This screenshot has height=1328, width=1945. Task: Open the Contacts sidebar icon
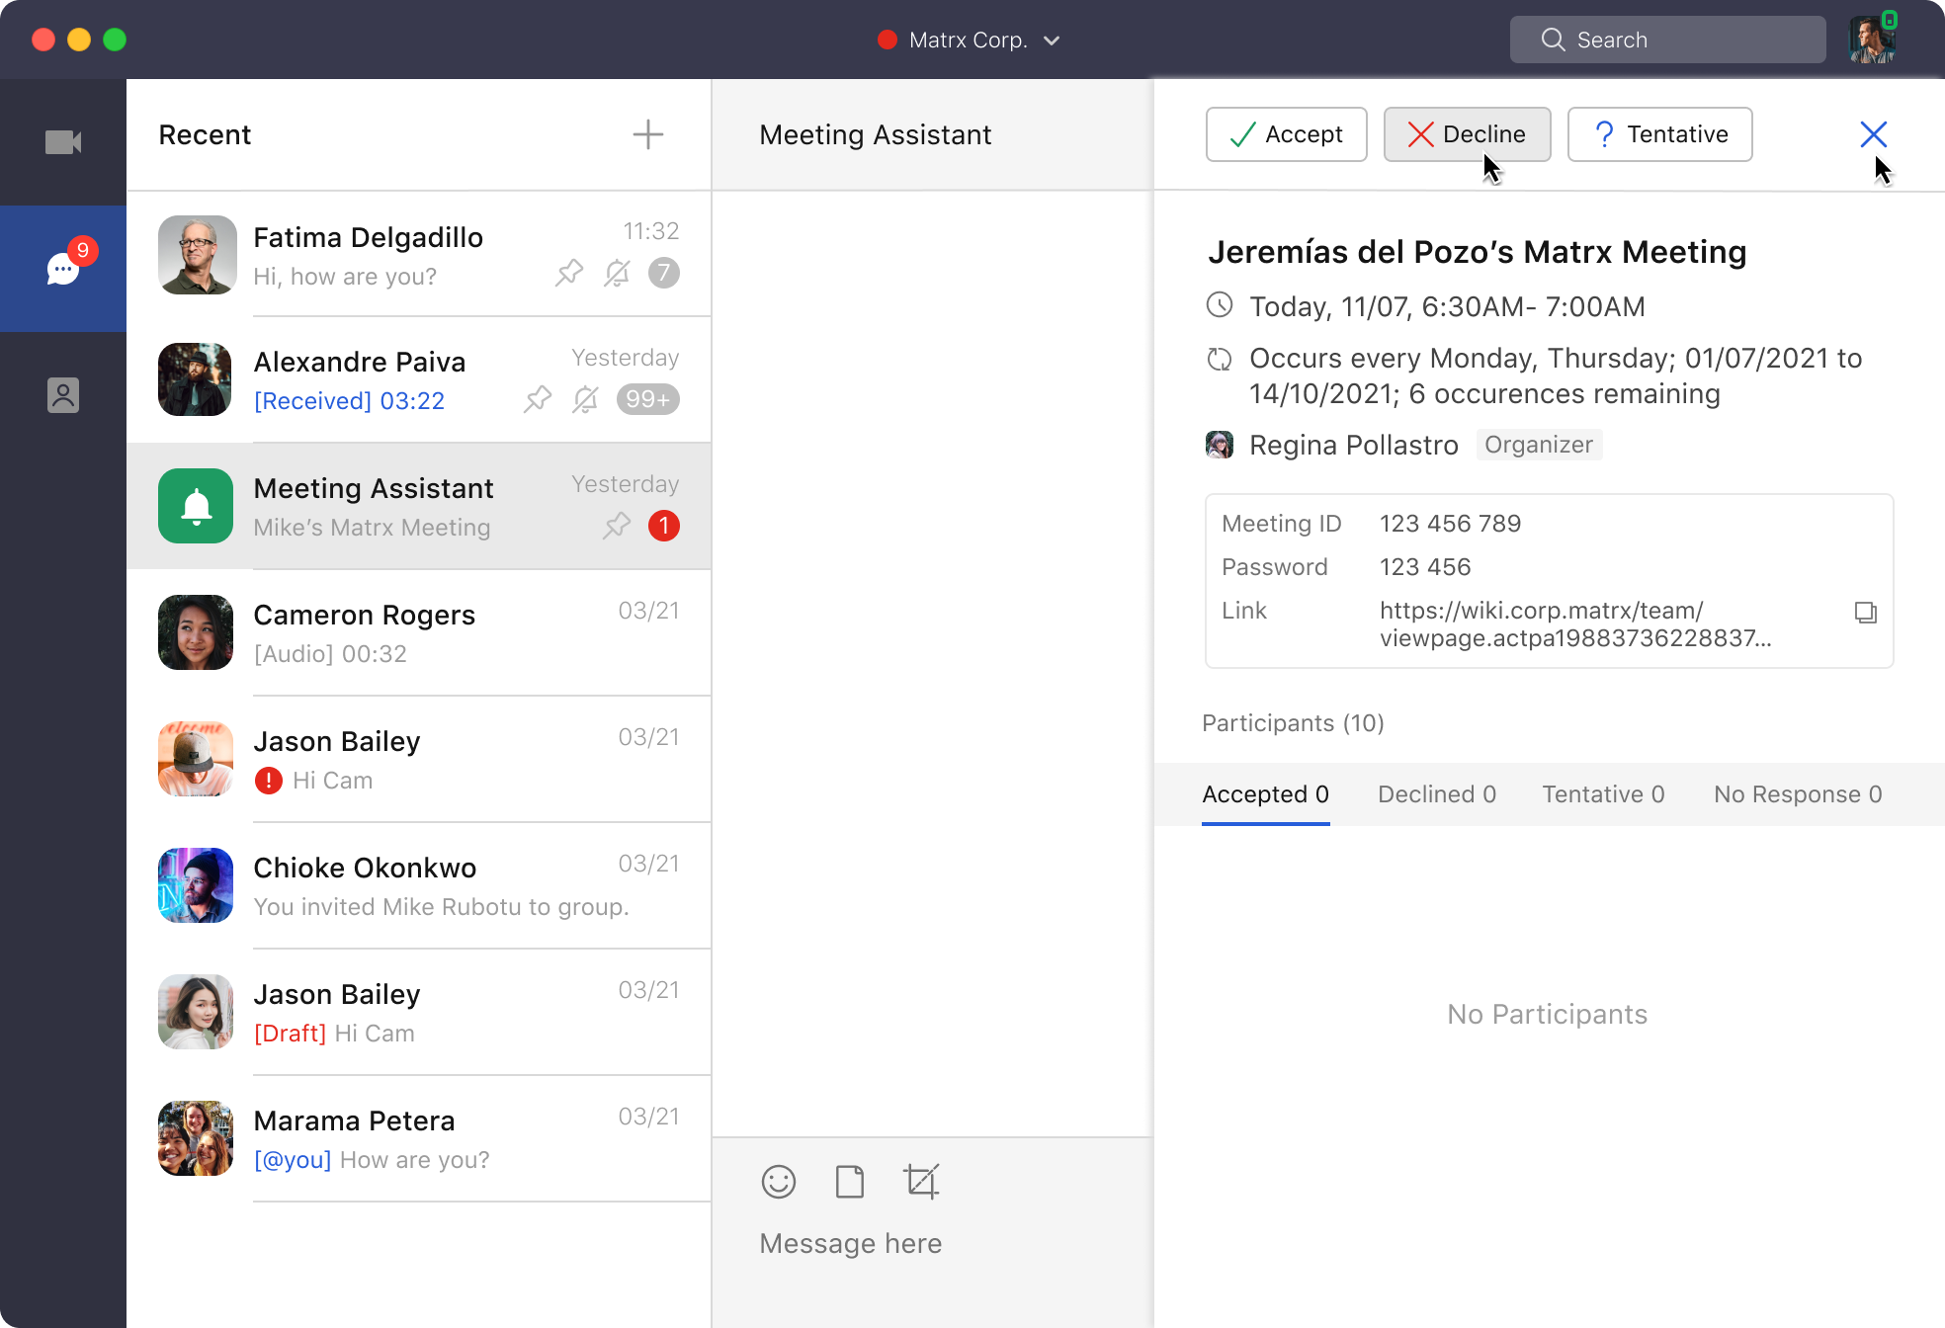click(63, 395)
